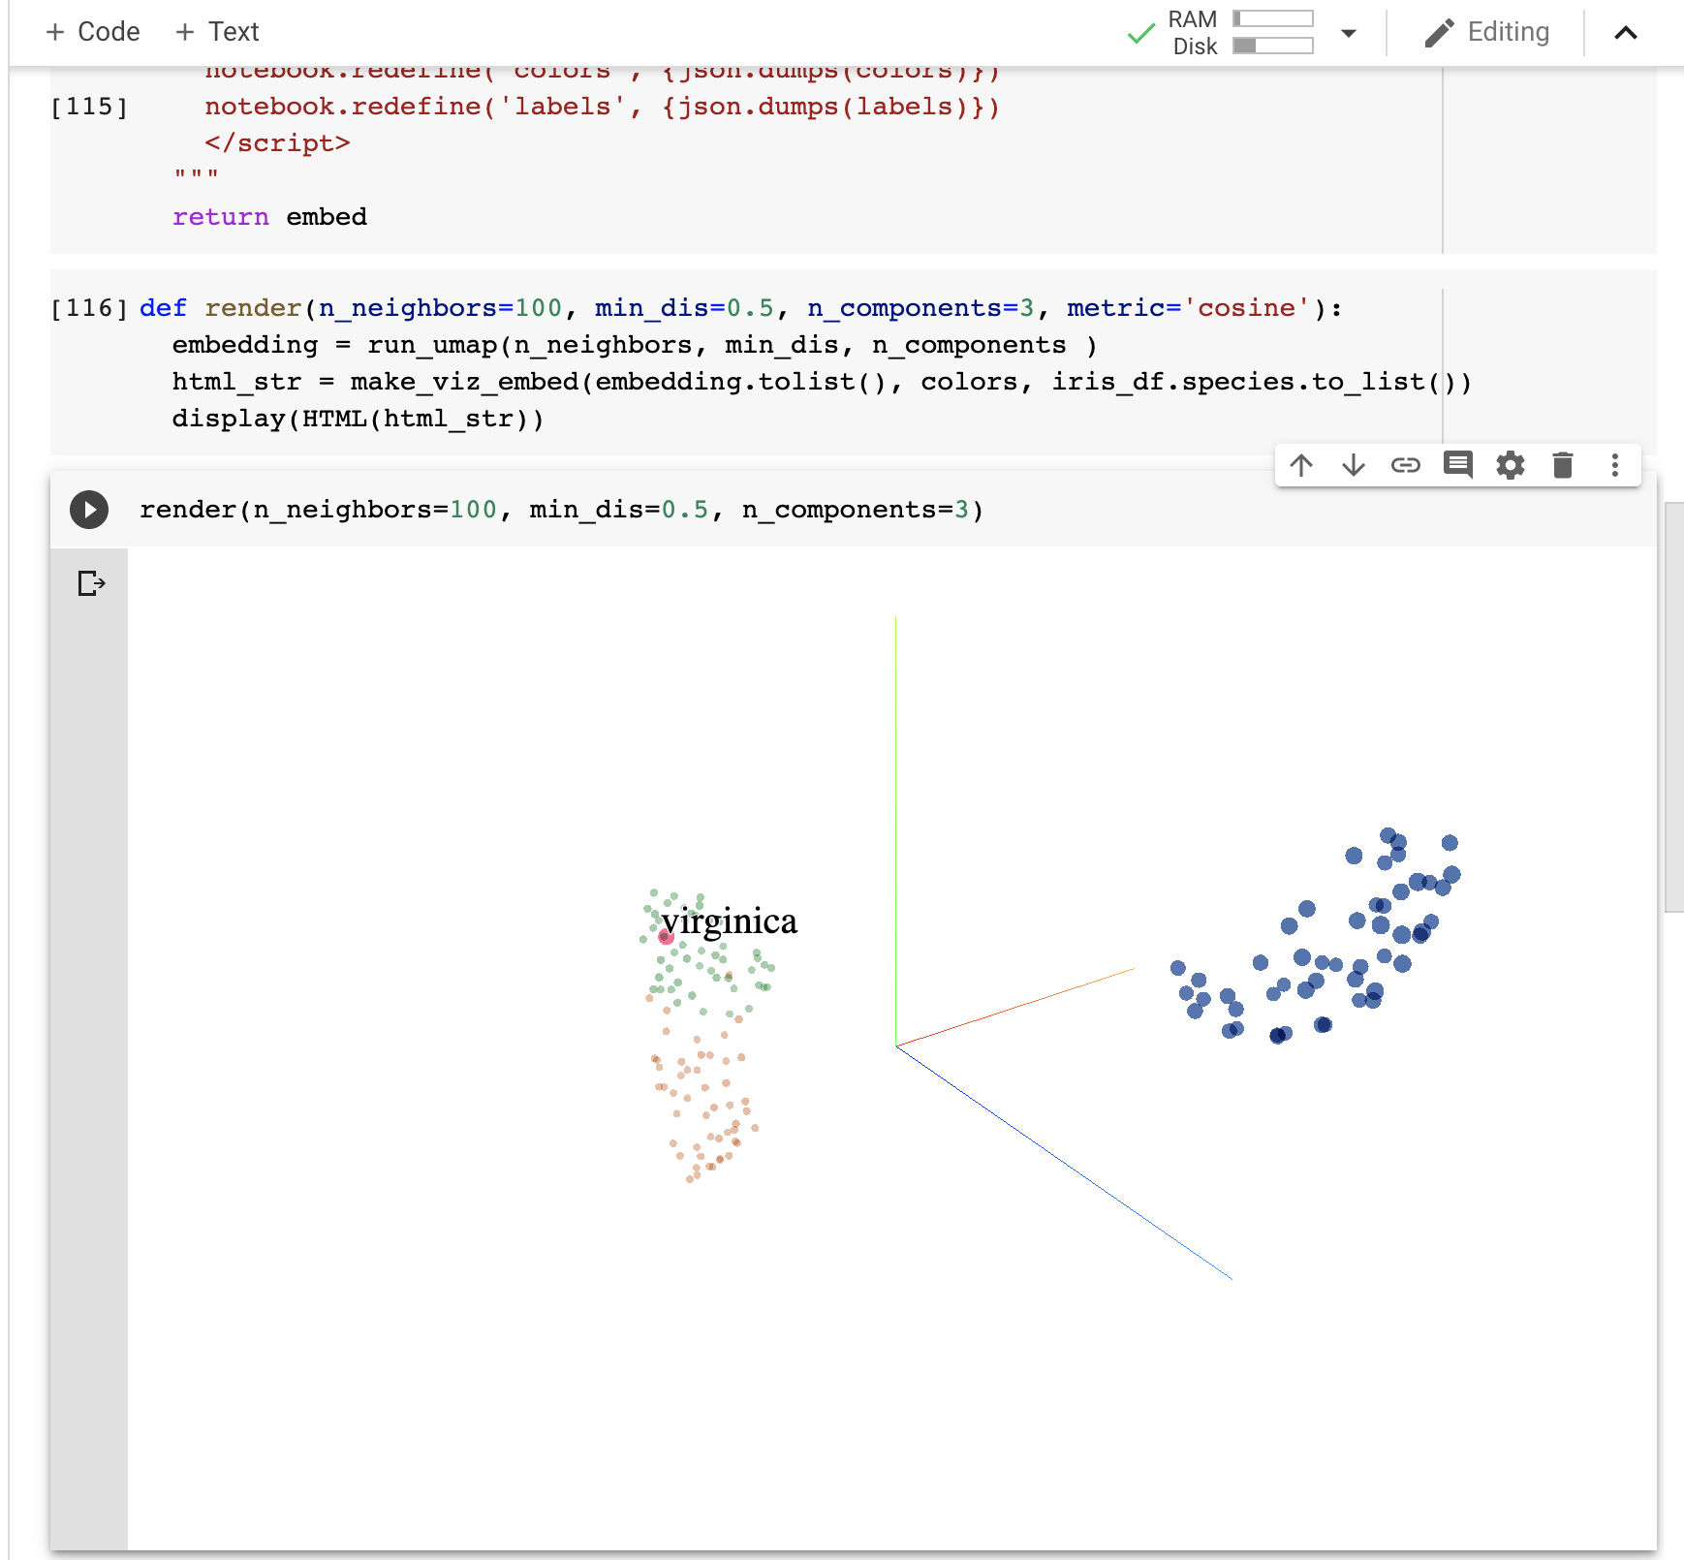This screenshot has height=1560, width=1684.
Task: Open the runtime connection dropdown arrow
Action: (1348, 33)
